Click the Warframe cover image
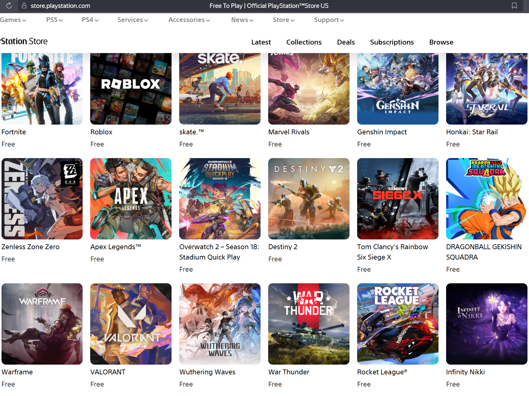The image size is (529, 396). point(42,324)
